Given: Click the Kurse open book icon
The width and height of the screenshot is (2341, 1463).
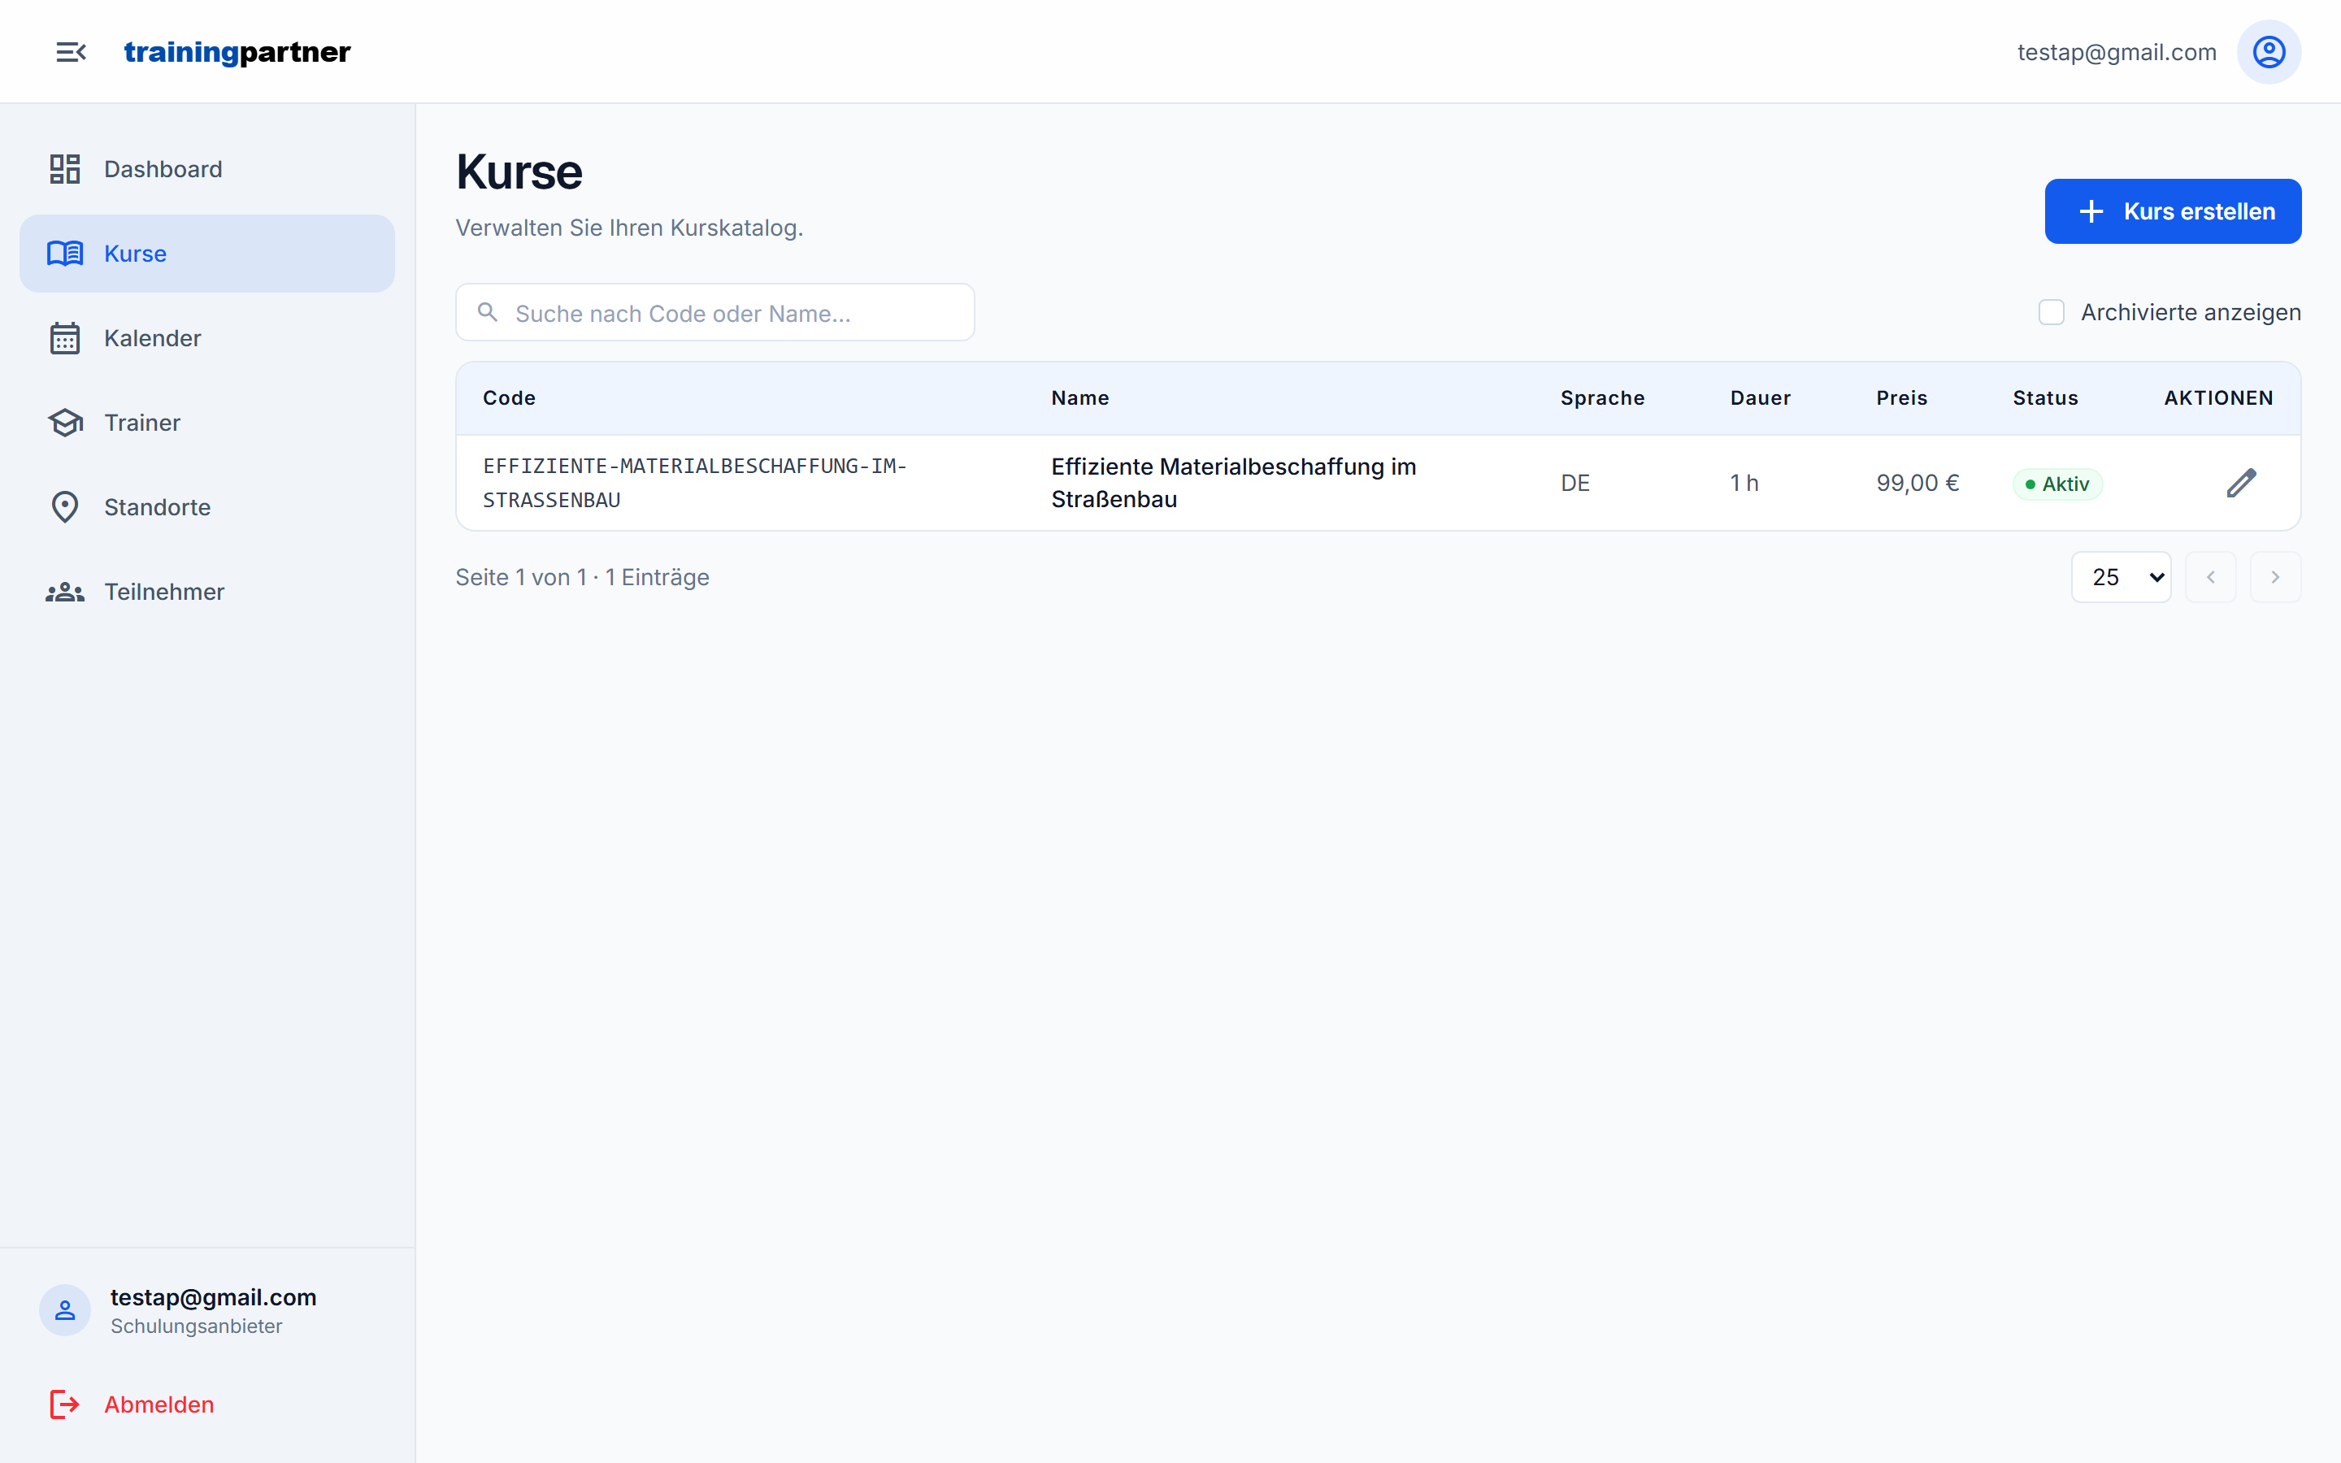Looking at the screenshot, I should pyautogui.click(x=65, y=254).
